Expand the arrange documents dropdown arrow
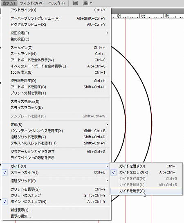 tap(91, 3)
